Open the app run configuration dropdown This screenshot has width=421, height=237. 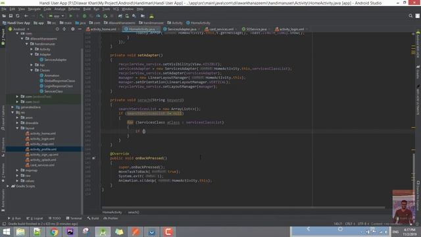(56, 16)
